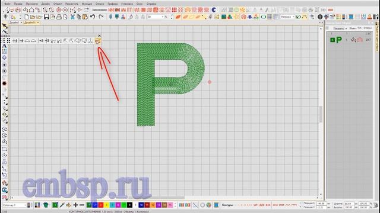
Task: Click the open folder icon
Action: pyautogui.click(x=33, y=17)
